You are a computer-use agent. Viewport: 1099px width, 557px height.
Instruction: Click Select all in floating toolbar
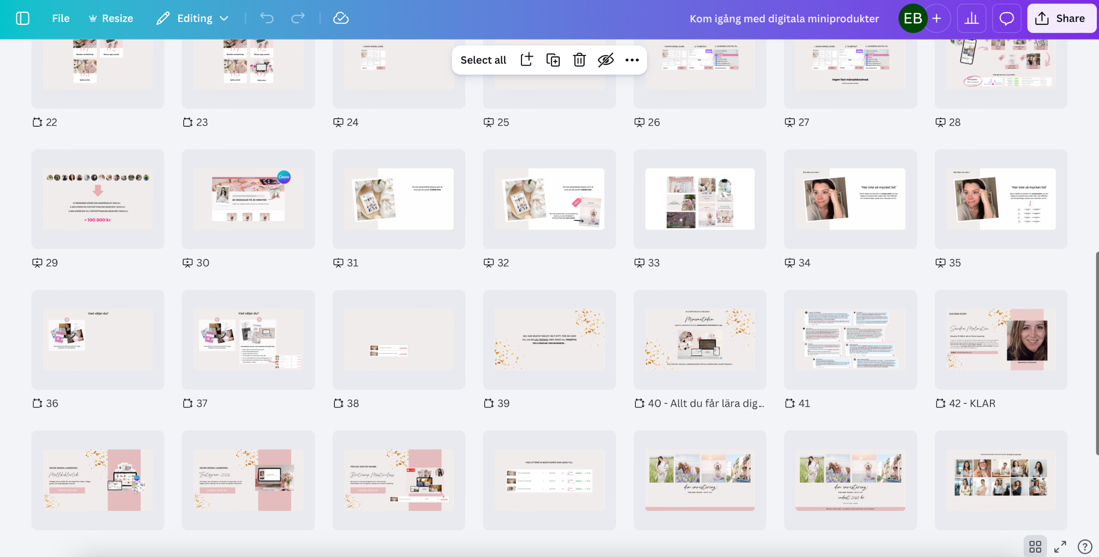(483, 60)
